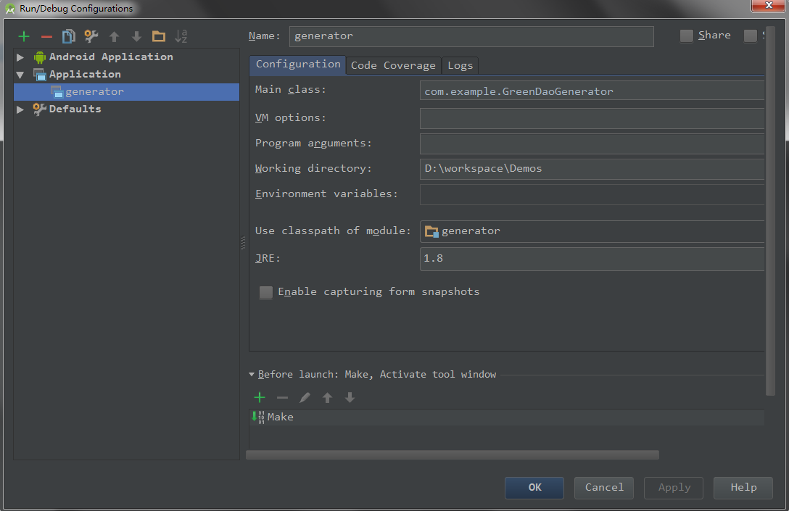Screen dimensions: 789x511
Task: Click the Cancel button
Action: pos(603,487)
